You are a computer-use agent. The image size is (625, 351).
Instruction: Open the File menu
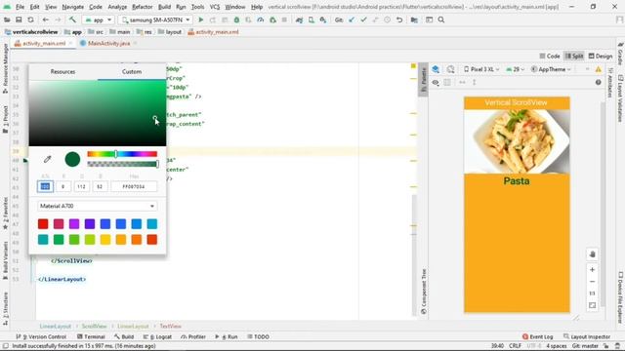[x=20, y=7]
